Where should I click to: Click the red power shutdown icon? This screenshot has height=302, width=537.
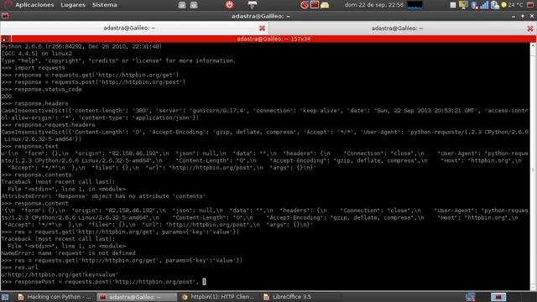coord(229,5)
